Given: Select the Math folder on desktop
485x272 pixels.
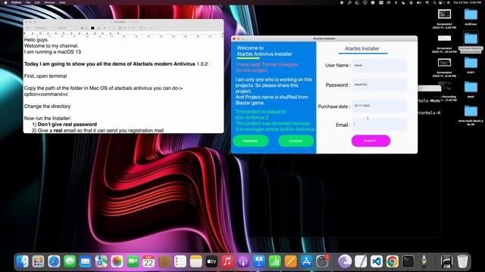Looking at the screenshot, I should click(x=471, y=89).
